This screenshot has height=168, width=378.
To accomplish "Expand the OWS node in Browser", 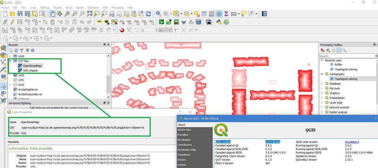I will pyautogui.click(x=10, y=85).
